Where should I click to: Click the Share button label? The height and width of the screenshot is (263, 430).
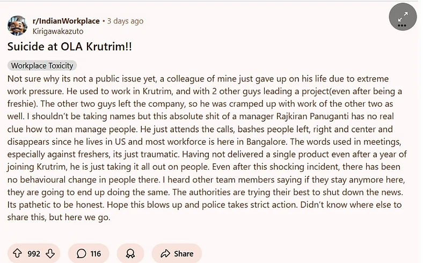click(x=184, y=253)
